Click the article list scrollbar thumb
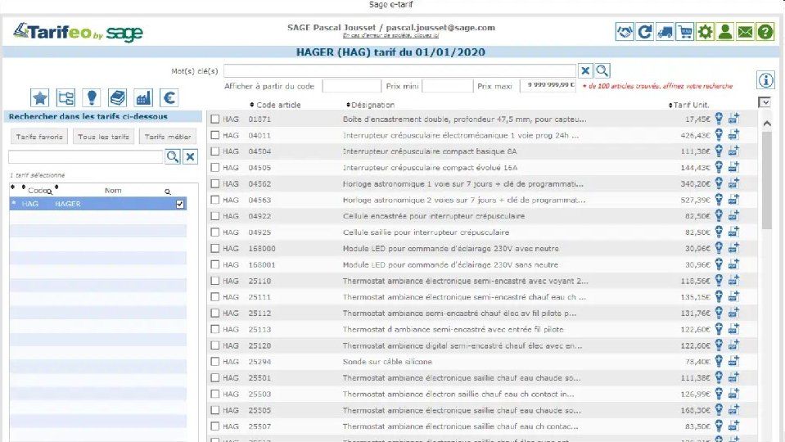Screen dimensions: 785x442 (766, 180)
